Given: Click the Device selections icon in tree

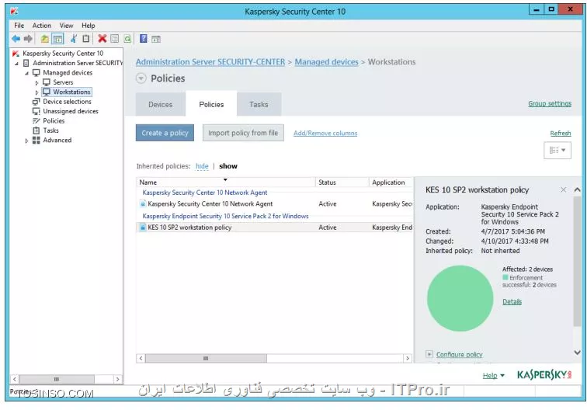Looking at the screenshot, I should tap(36, 102).
